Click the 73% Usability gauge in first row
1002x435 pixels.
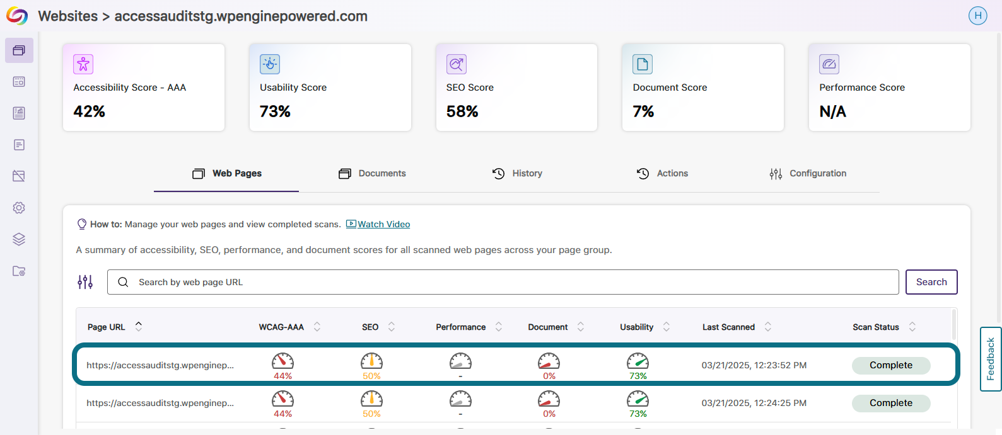click(x=638, y=361)
